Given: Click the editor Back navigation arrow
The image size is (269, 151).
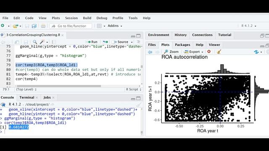Looking at the screenshot, I should click(3, 42).
